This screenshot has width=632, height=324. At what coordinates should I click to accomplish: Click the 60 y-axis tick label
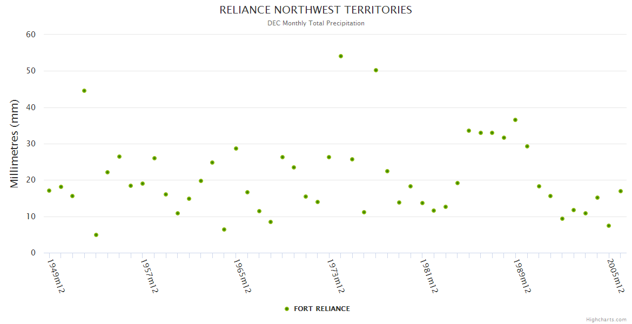point(31,35)
